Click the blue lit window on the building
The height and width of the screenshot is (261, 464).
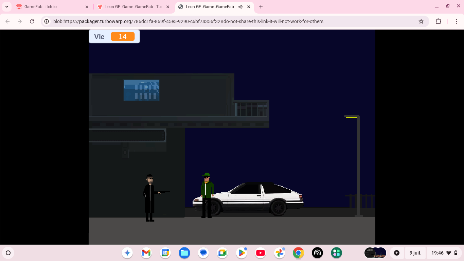coord(142,90)
